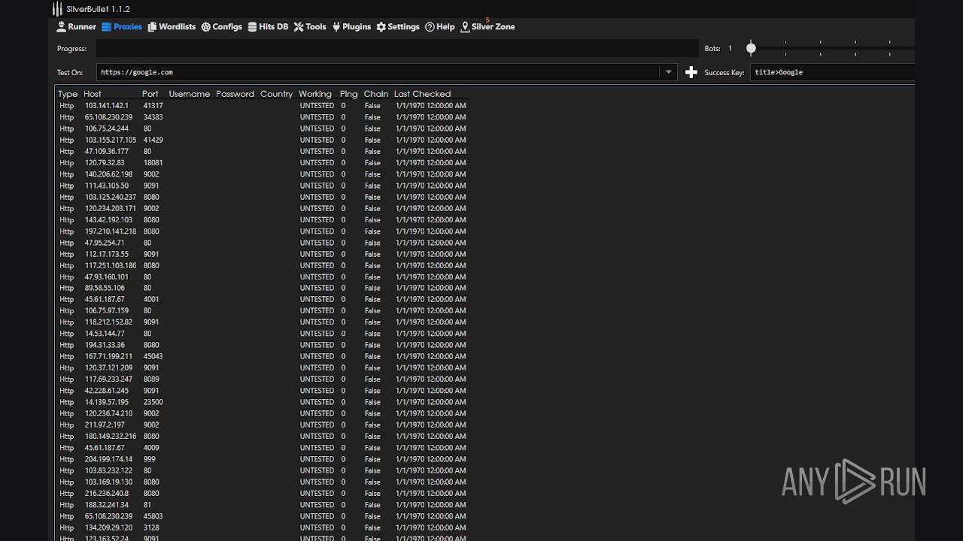Select proxy host 180.149.232.216
The image size is (963, 541).
tap(111, 436)
